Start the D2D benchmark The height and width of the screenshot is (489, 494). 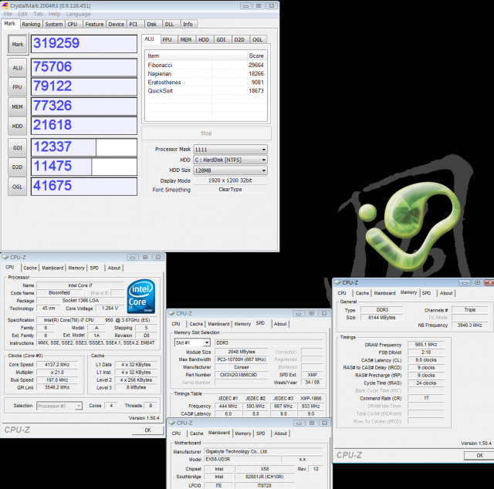click(x=18, y=167)
